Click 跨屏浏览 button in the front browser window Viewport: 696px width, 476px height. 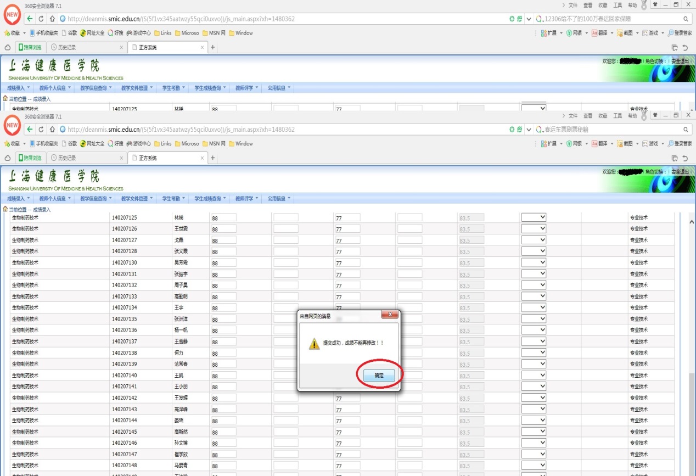pyautogui.click(x=30, y=158)
